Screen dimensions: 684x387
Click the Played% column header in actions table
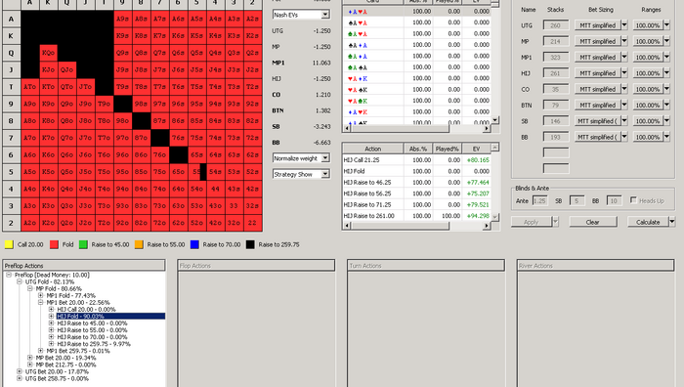[x=448, y=149]
